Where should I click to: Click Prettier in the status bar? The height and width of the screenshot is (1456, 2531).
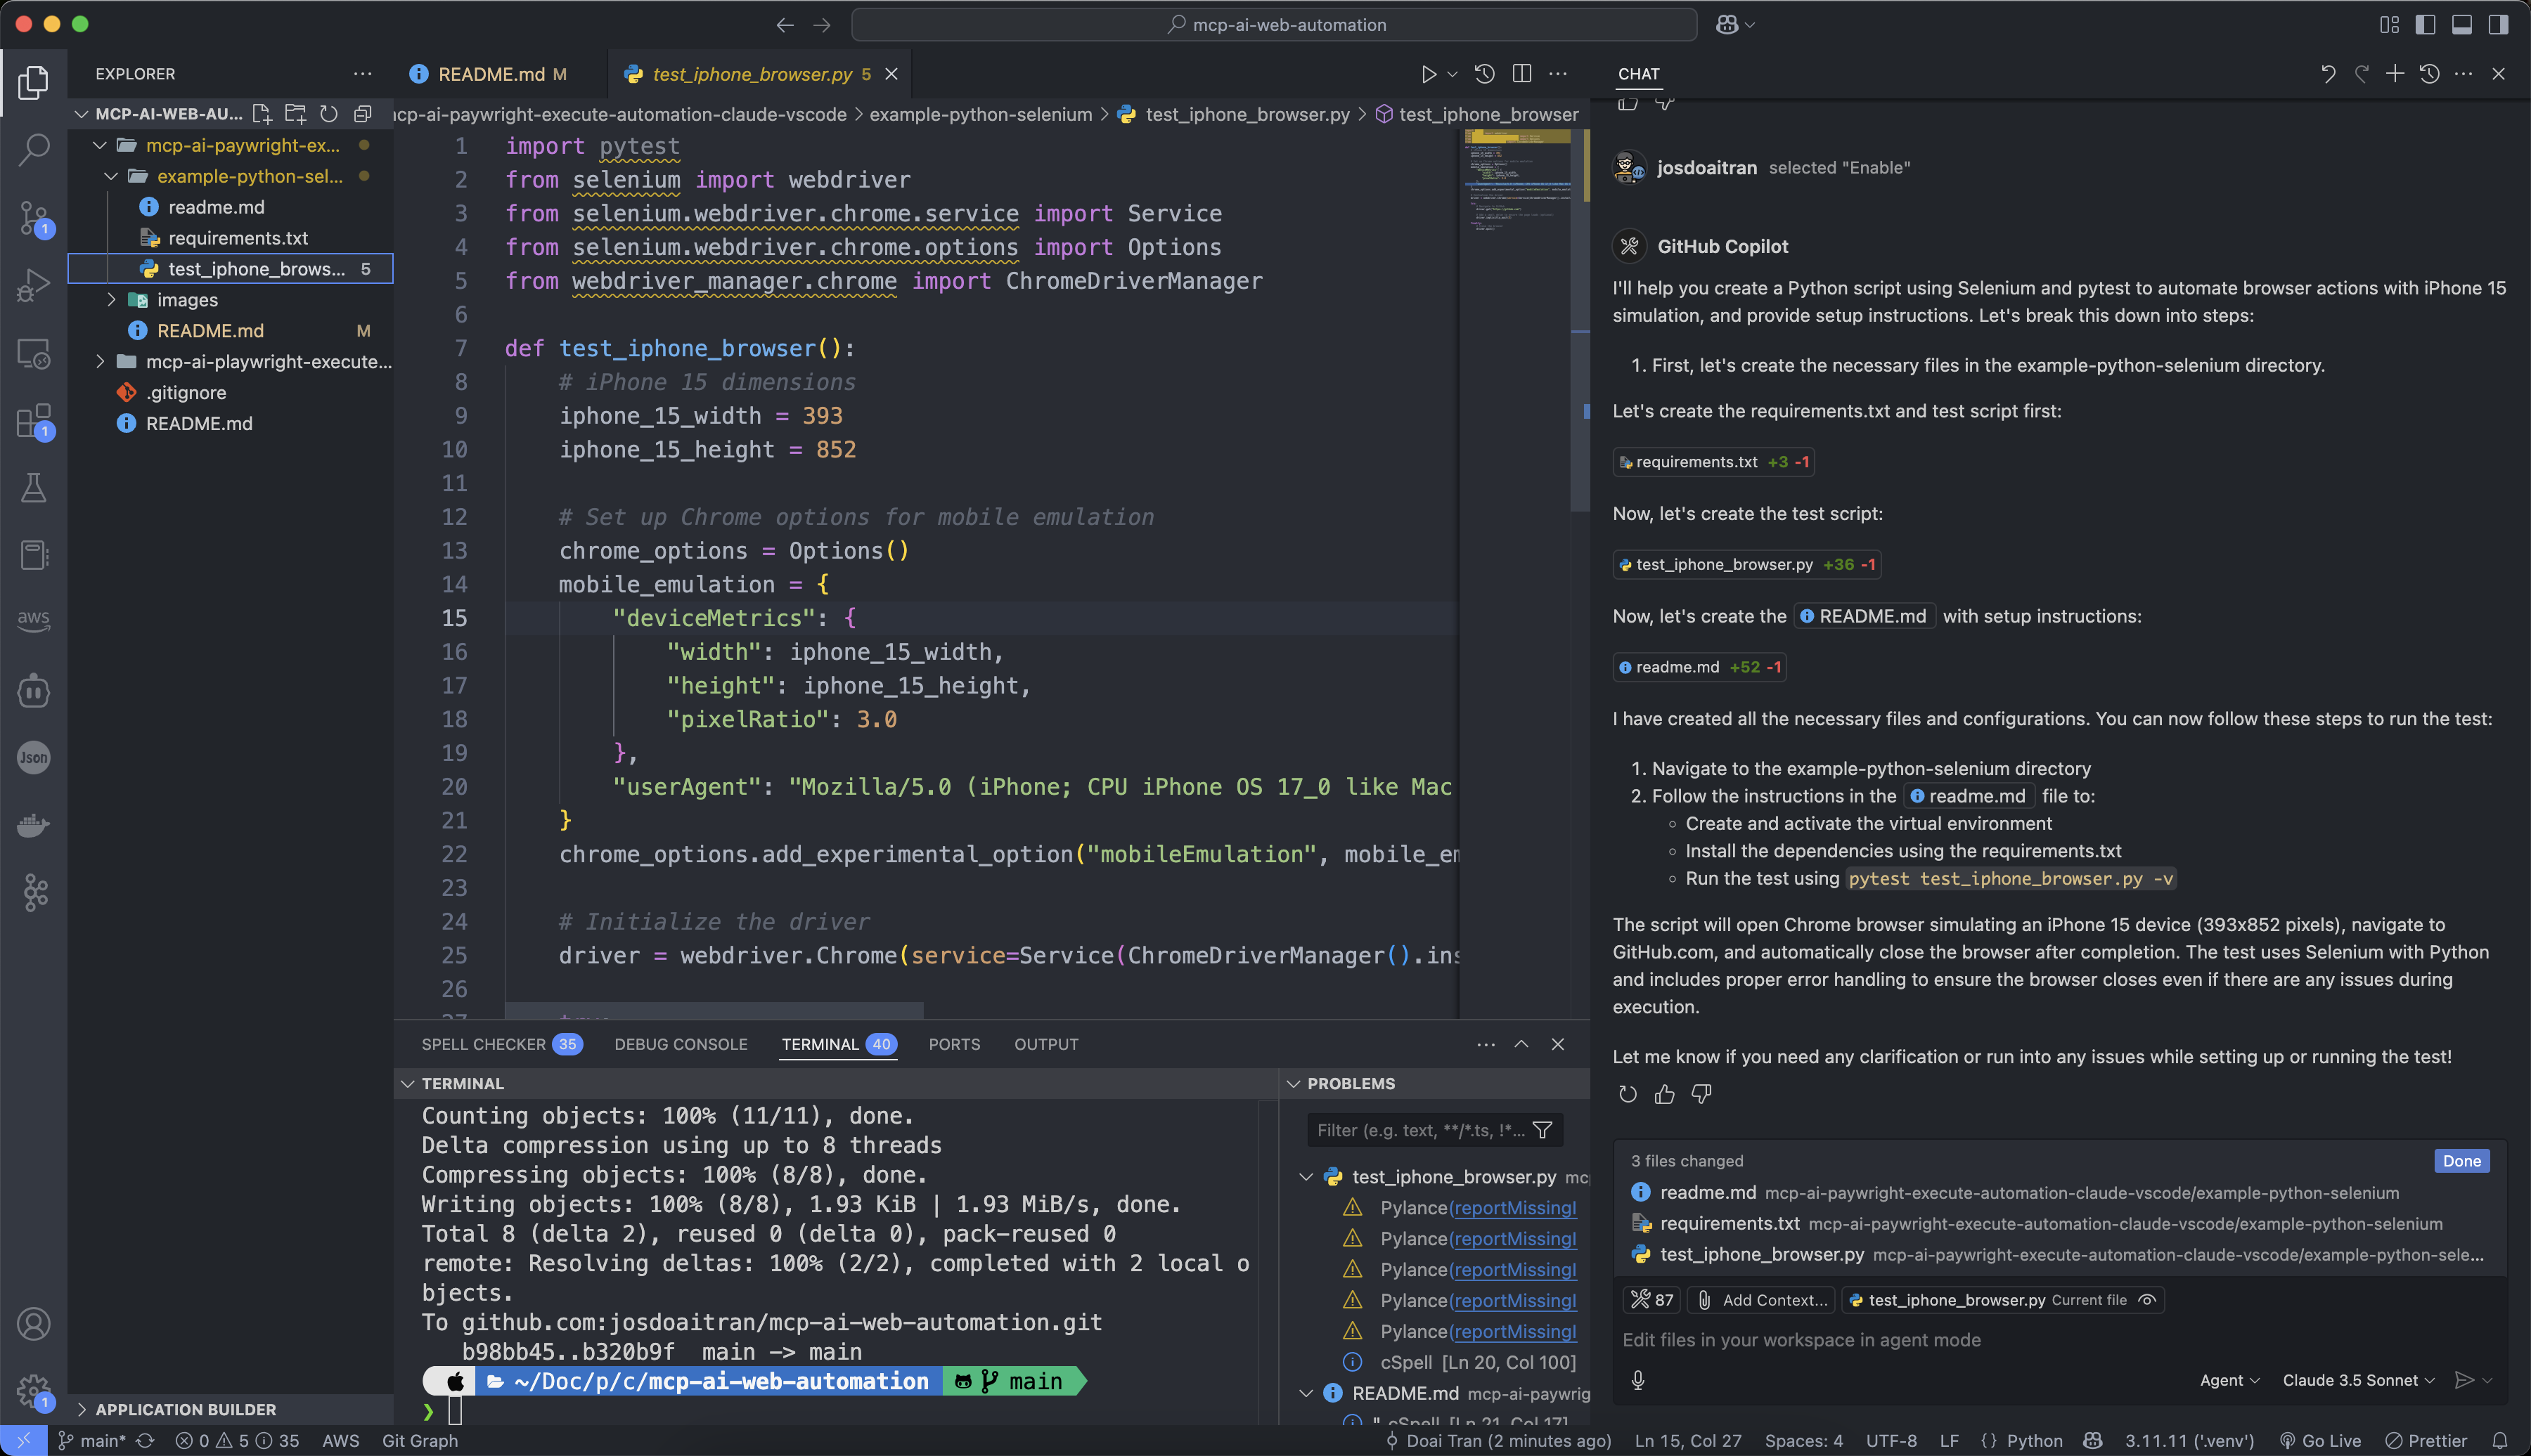(2426, 1440)
